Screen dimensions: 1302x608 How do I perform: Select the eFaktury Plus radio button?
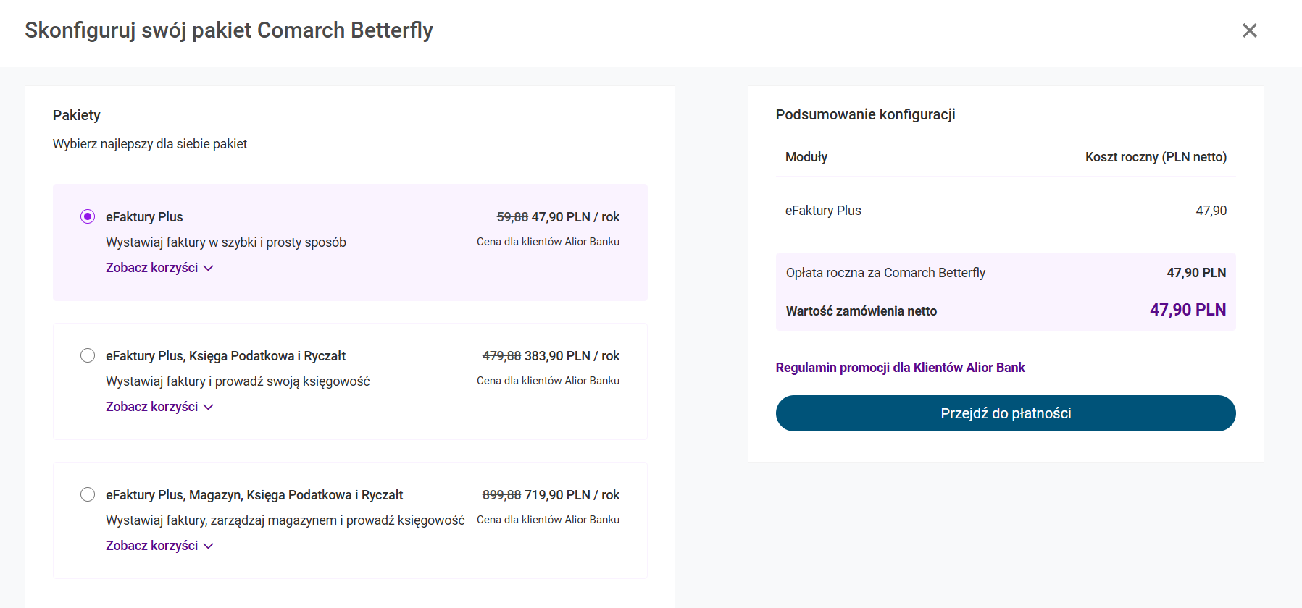click(88, 216)
